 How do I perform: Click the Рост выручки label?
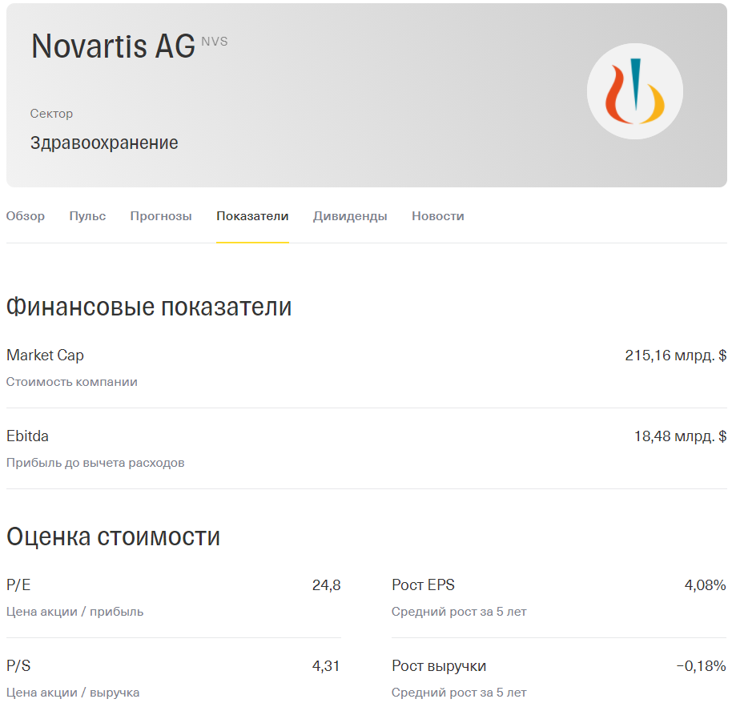coord(439,665)
